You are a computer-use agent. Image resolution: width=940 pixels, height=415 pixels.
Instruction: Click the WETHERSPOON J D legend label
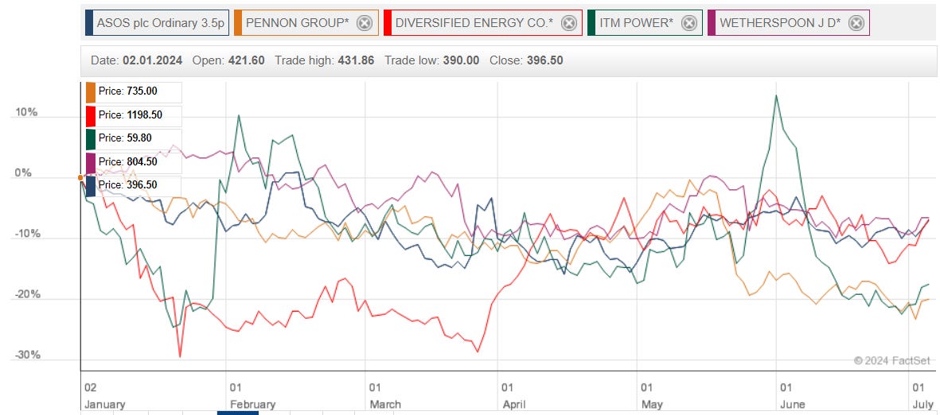780,23
